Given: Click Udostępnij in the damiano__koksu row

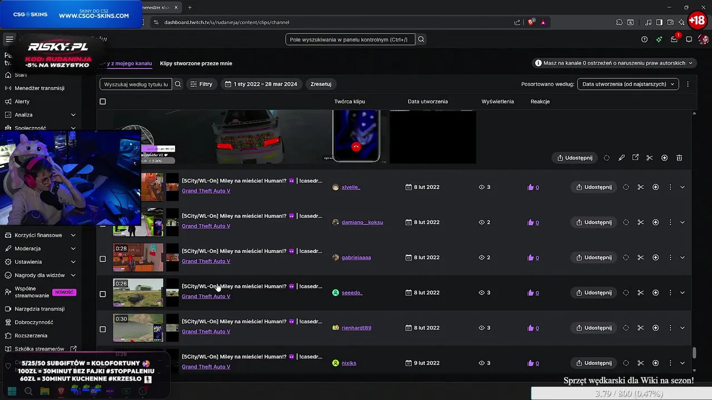Looking at the screenshot, I should pos(594,222).
